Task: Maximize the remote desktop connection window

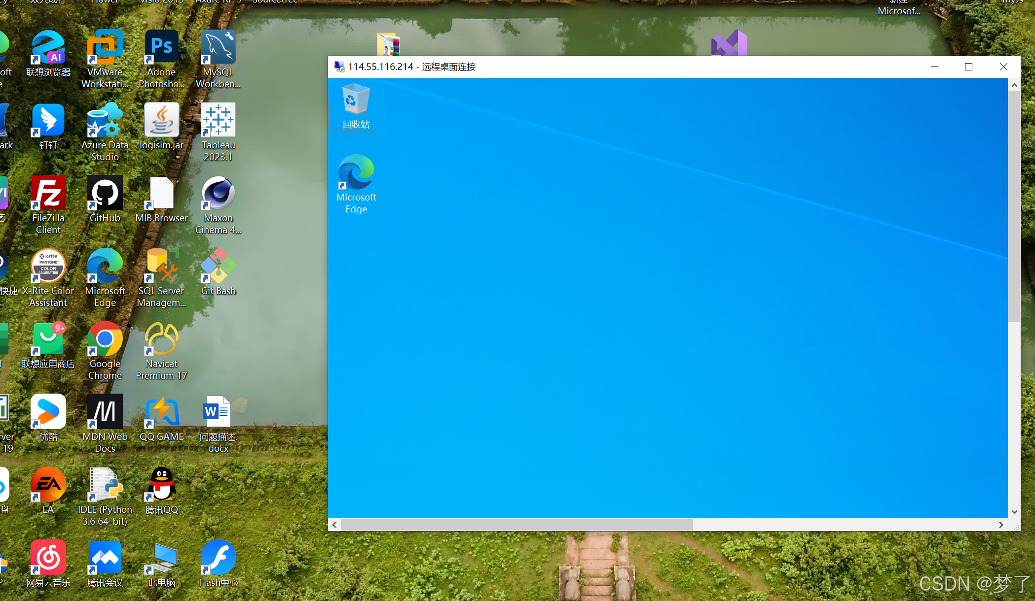Action: pos(968,67)
